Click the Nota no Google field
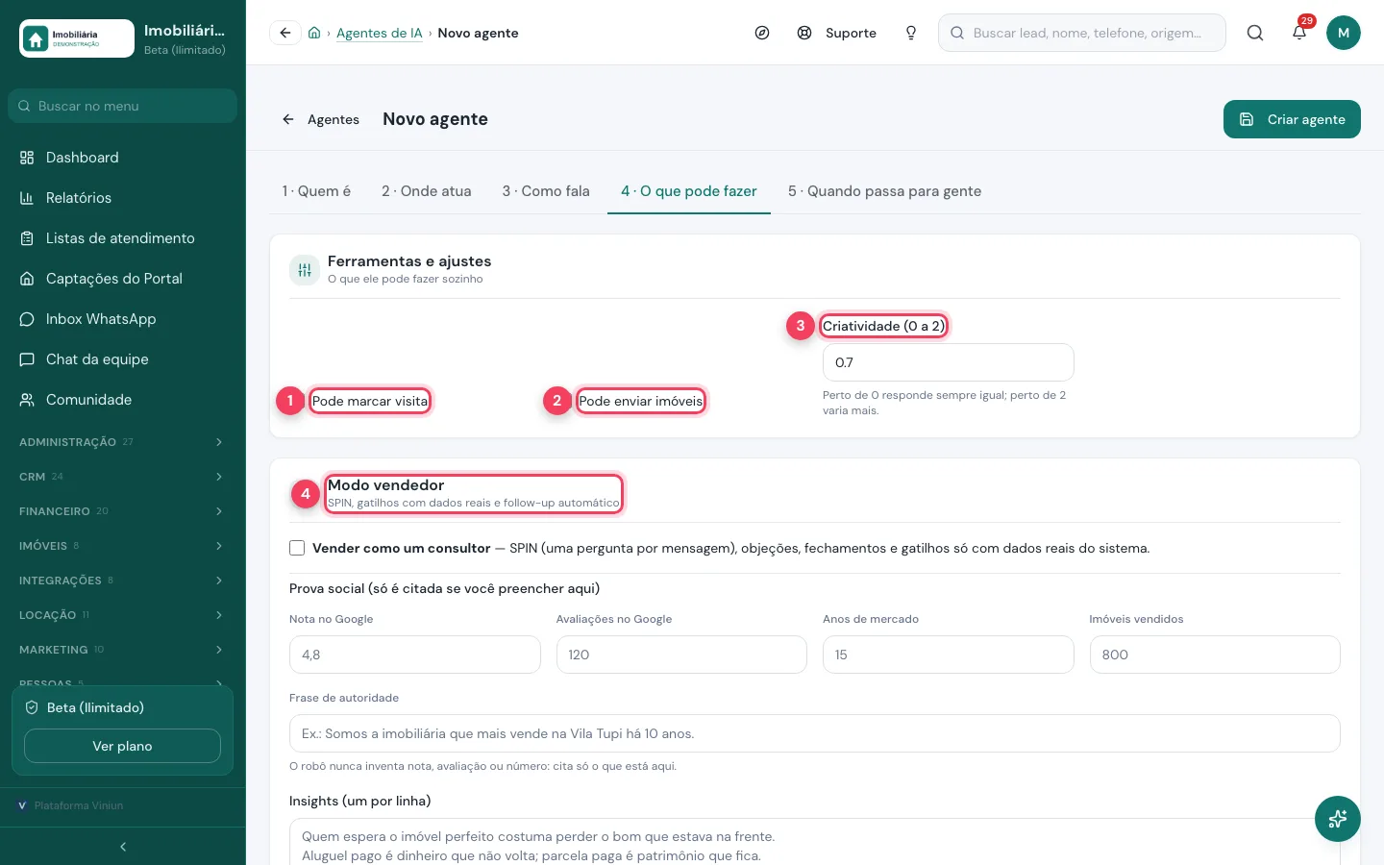Image resolution: width=1384 pixels, height=865 pixels. (414, 655)
